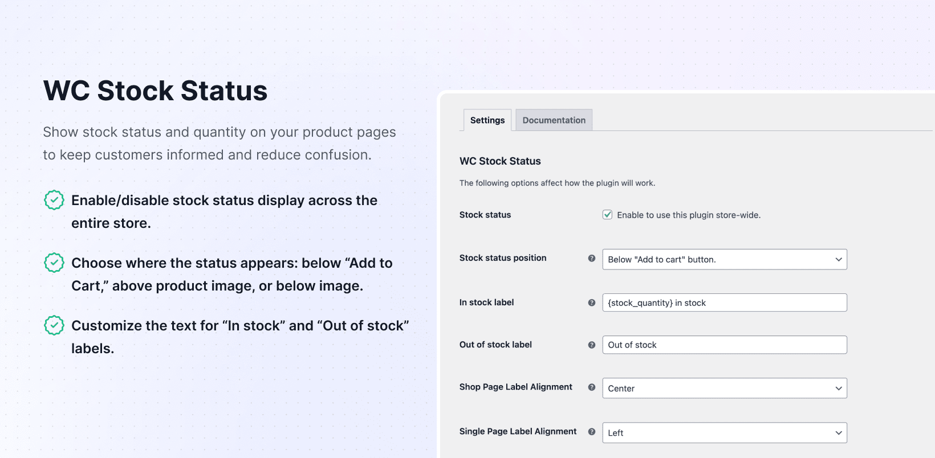
Task: Click help icon for Single Page Label Alignment
Action: coord(592,431)
